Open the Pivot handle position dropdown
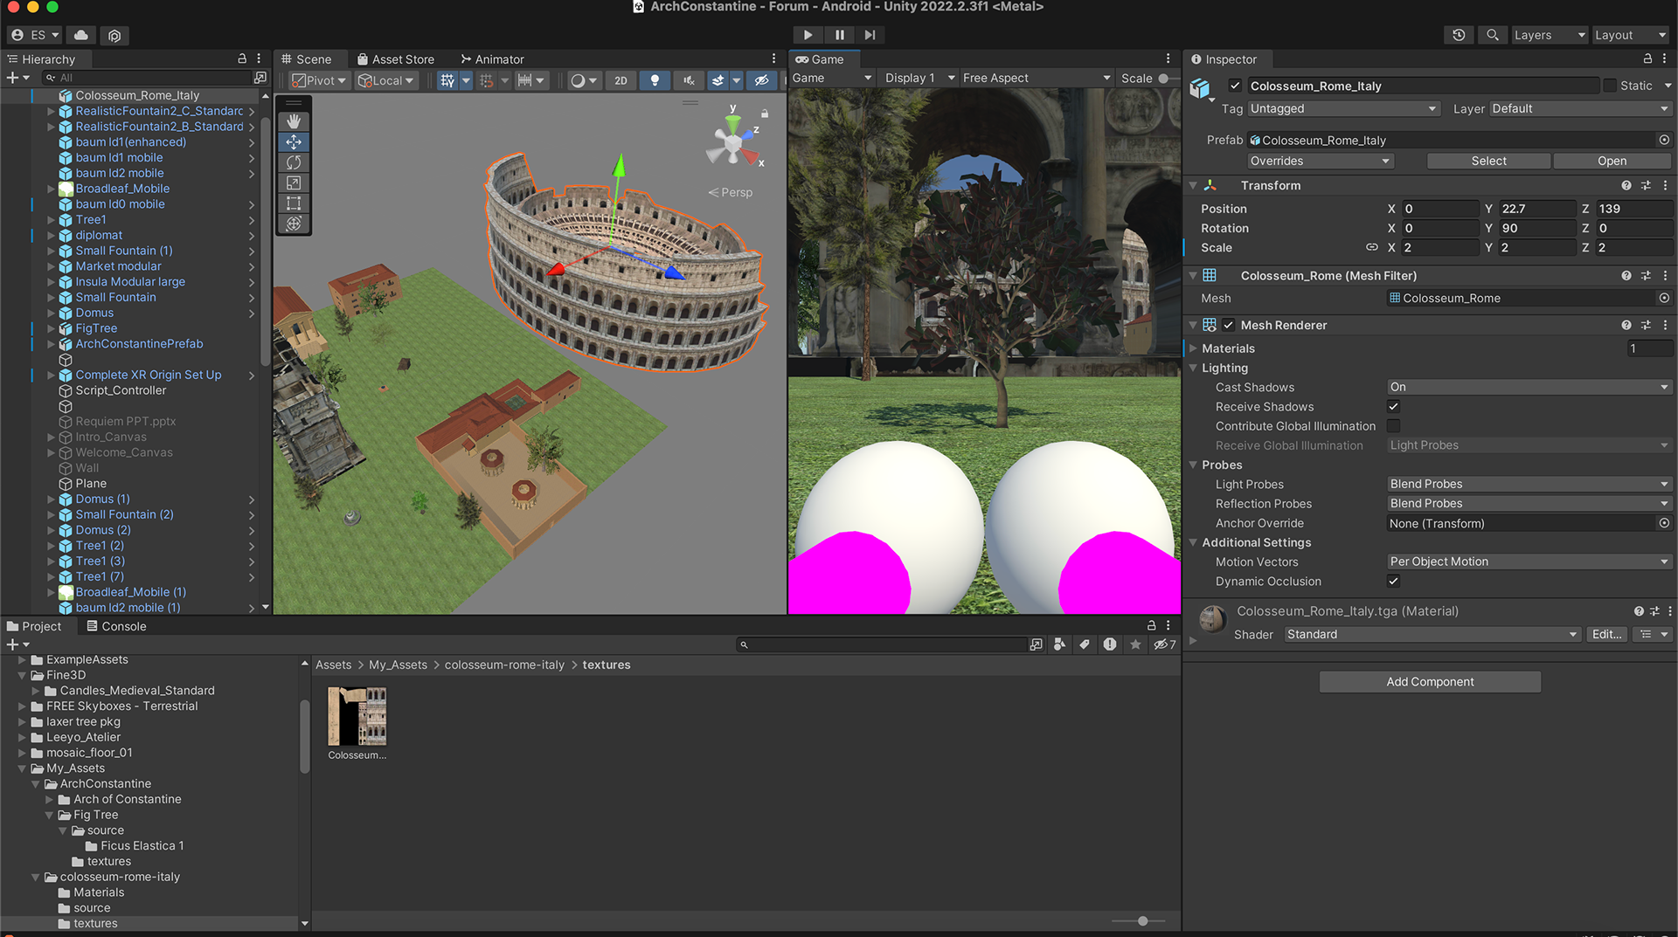 tap(319, 80)
